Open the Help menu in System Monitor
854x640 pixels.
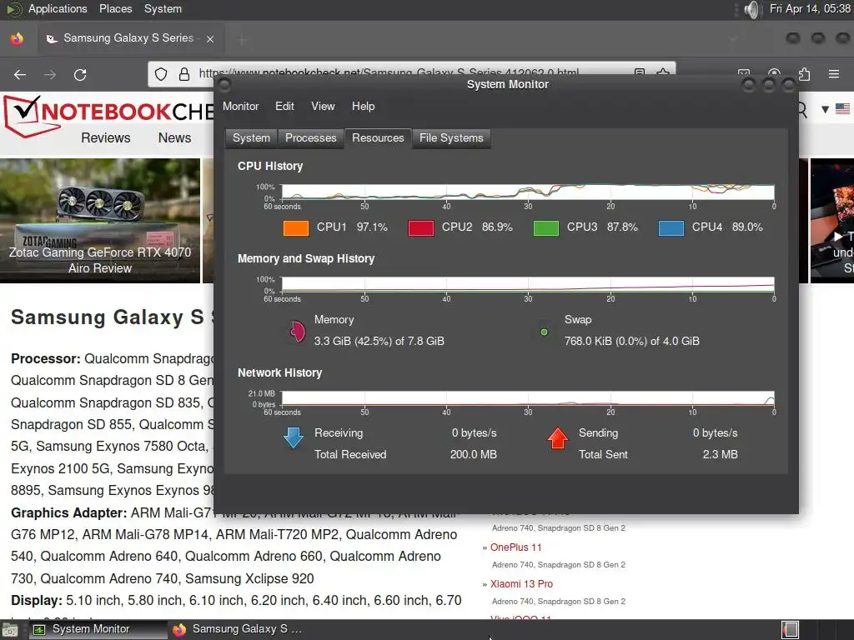click(x=363, y=106)
